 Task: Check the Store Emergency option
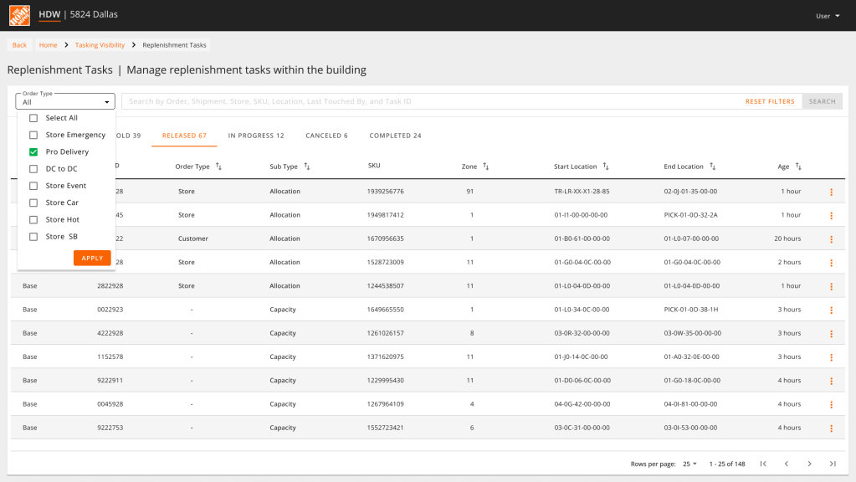[x=33, y=135]
